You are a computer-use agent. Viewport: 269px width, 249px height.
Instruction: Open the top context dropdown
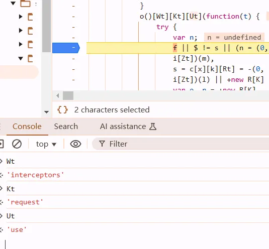point(46,144)
